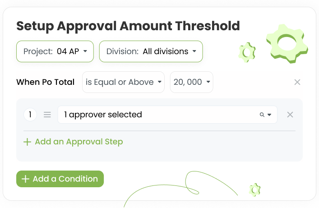
Task: Click plus icon beside Add an Approval Step
Action: pyautogui.click(x=27, y=142)
